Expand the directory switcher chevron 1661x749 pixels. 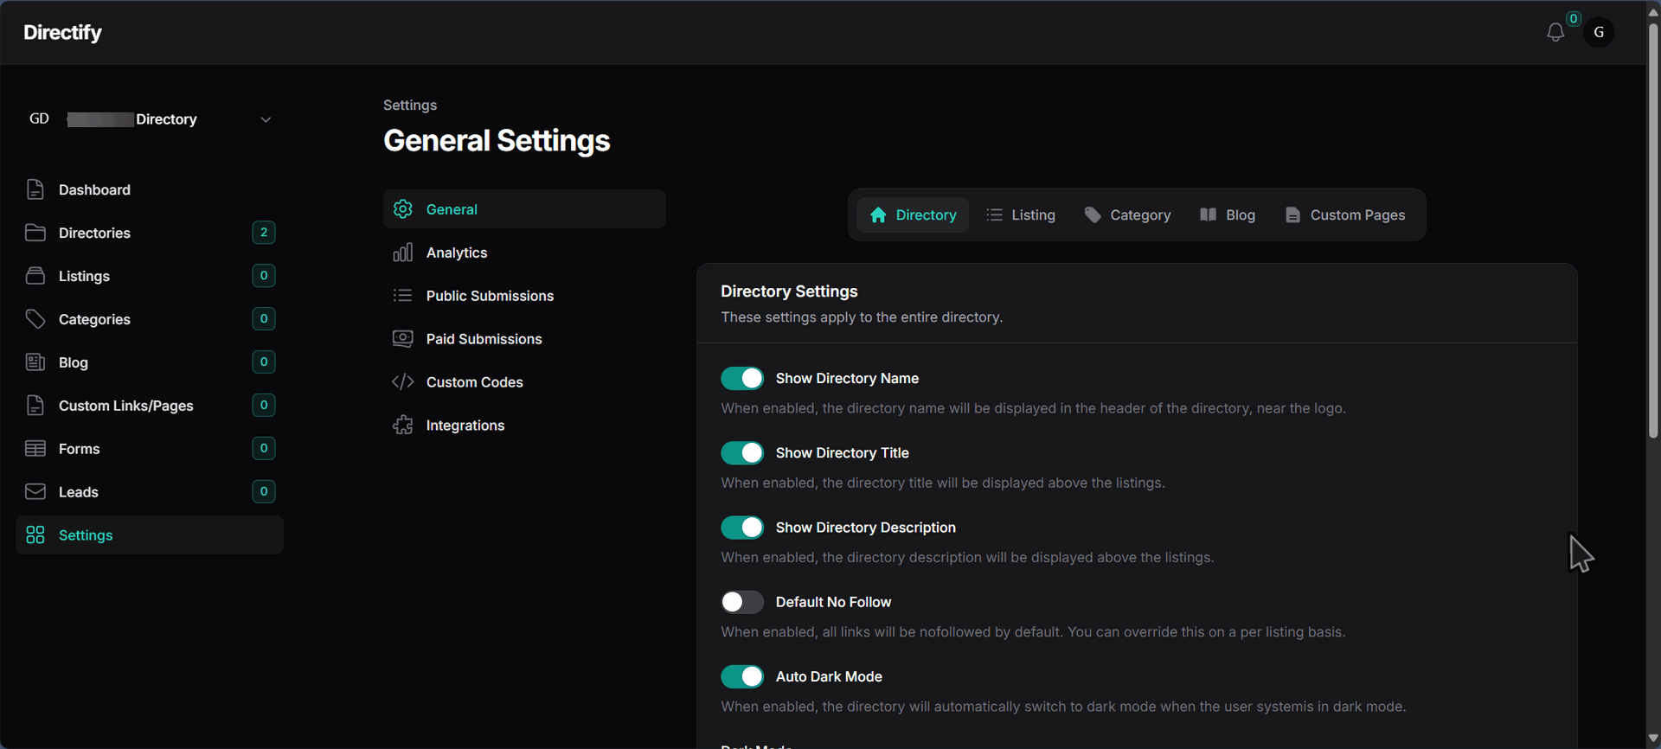[266, 119]
